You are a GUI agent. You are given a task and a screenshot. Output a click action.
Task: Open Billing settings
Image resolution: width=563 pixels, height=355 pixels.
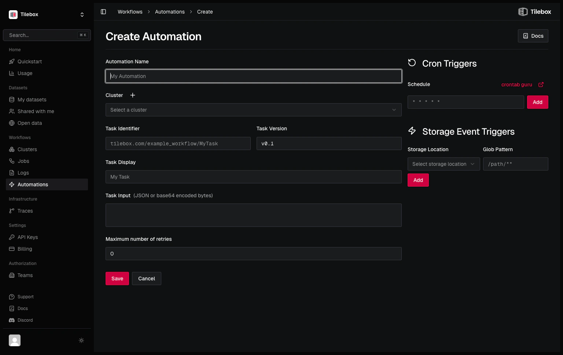47,249
